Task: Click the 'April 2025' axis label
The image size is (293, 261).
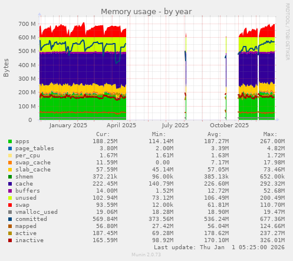Action: (x=121, y=125)
